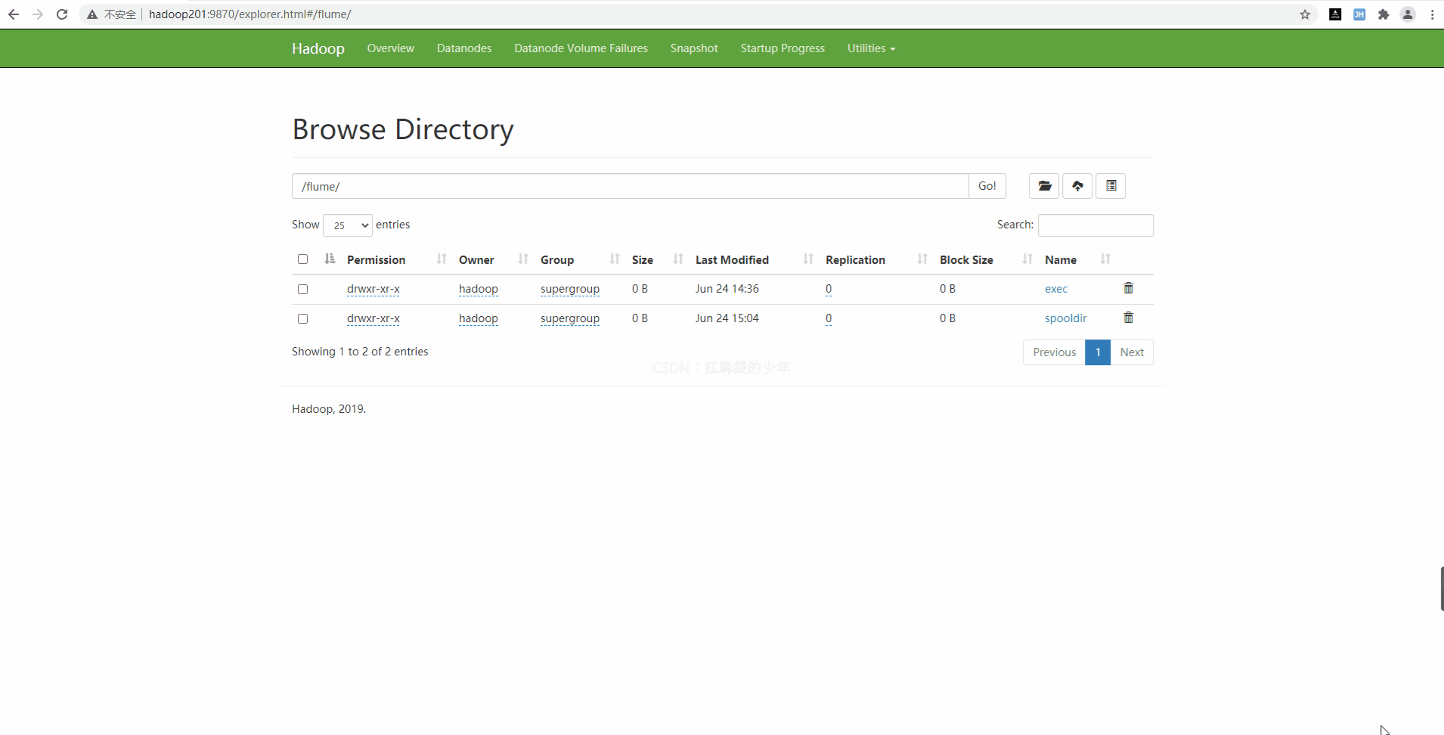
Task: Open the Show entries count dropdown
Action: tap(348, 225)
